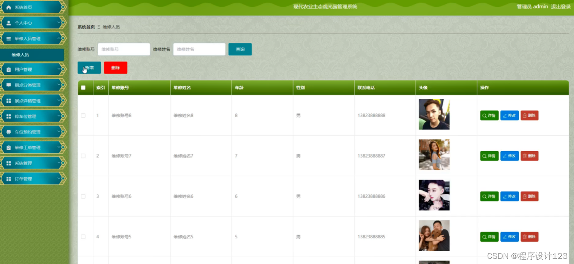Expand the 景点详情管理 menu chevron
The image size is (574, 264).
click(x=59, y=101)
